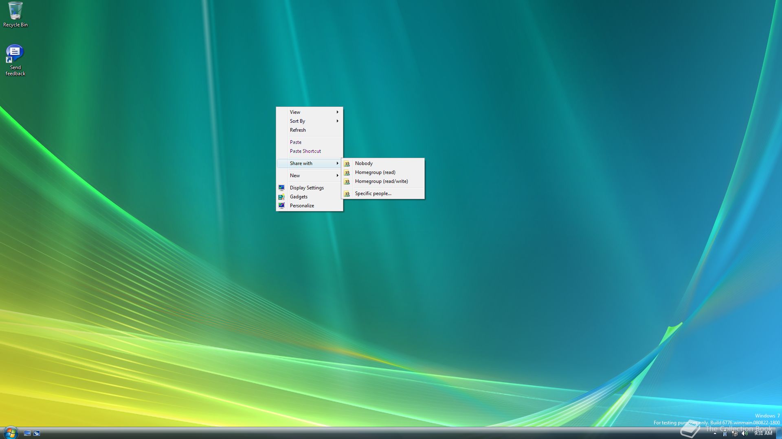Select Homegroup (read/write) sharing option

383,181
